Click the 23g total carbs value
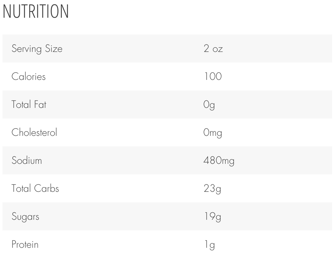The width and height of the screenshot is (334, 263). pyautogui.click(x=212, y=189)
